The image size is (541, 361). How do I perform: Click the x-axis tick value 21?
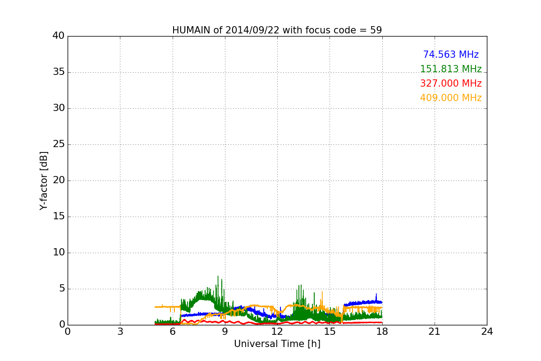[x=435, y=332]
